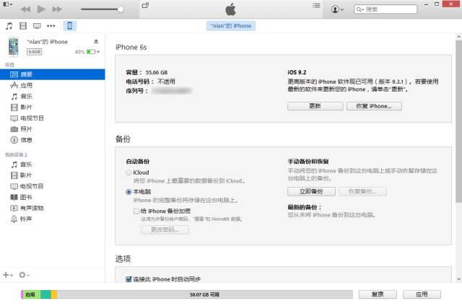Open 照片 in the sidebar
The image size is (462, 306).
[x=53, y=129]
